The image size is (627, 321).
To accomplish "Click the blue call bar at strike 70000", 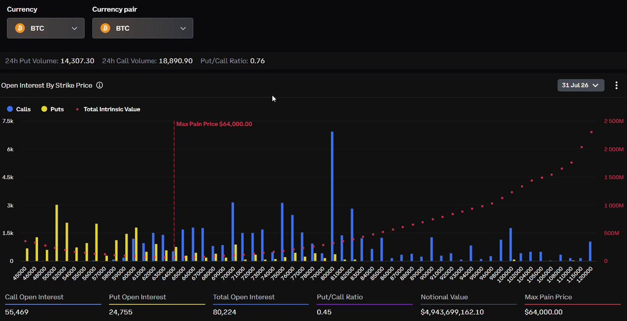I will 233,232.
